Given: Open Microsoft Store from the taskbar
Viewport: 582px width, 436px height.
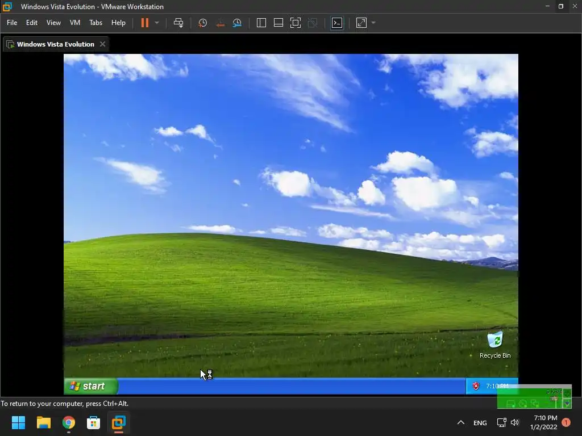Looking at the screenshot, I should [x=94, y=422].
